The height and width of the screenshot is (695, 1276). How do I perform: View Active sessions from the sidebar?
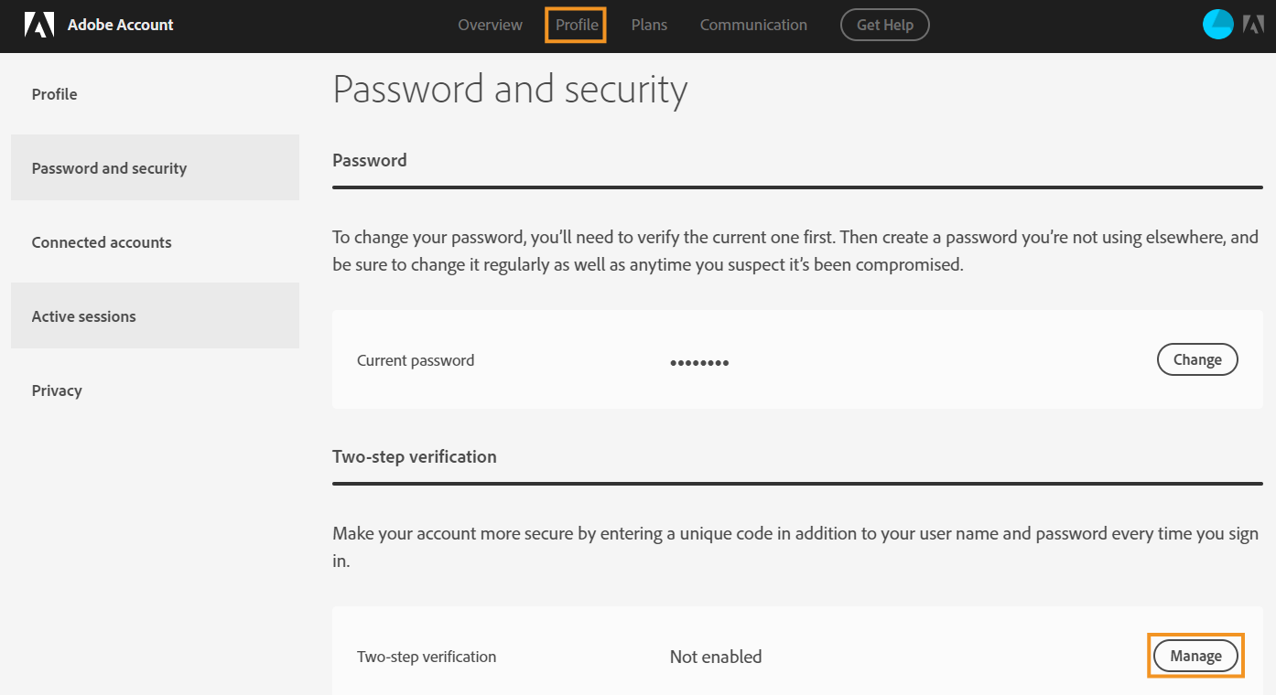tap(84, 316)
